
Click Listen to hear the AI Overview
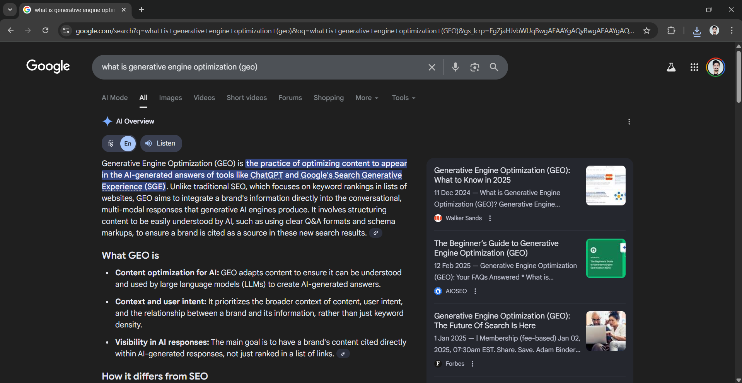pos(161,143)
